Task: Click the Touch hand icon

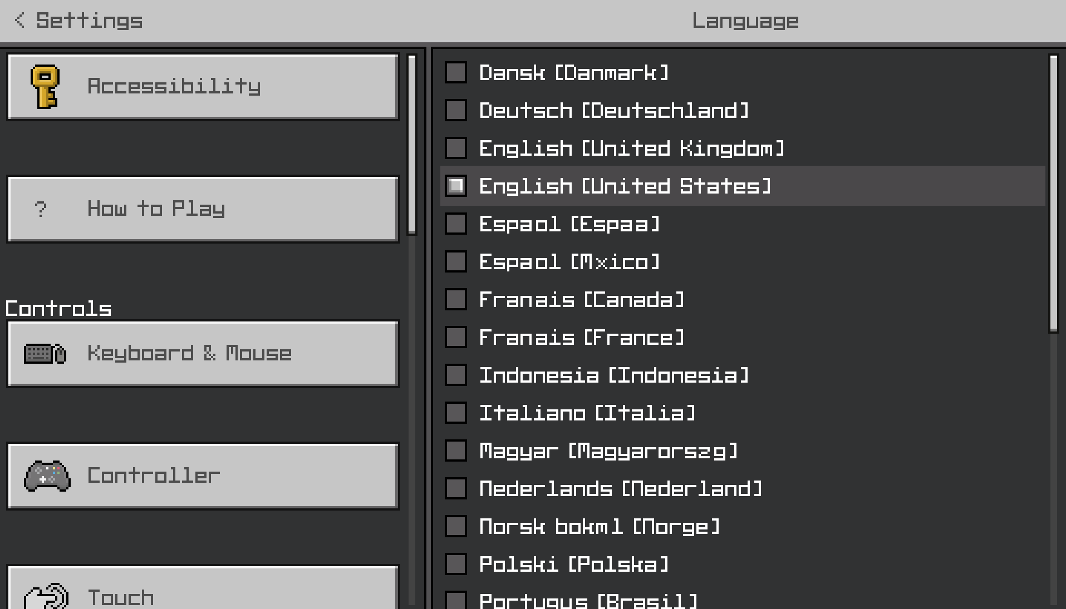Action: coord(46,596)
